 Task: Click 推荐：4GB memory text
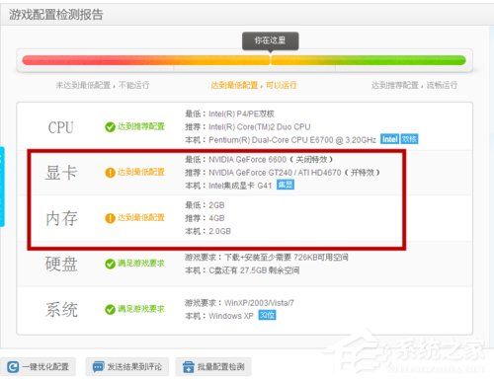click(x=205, y=218)
